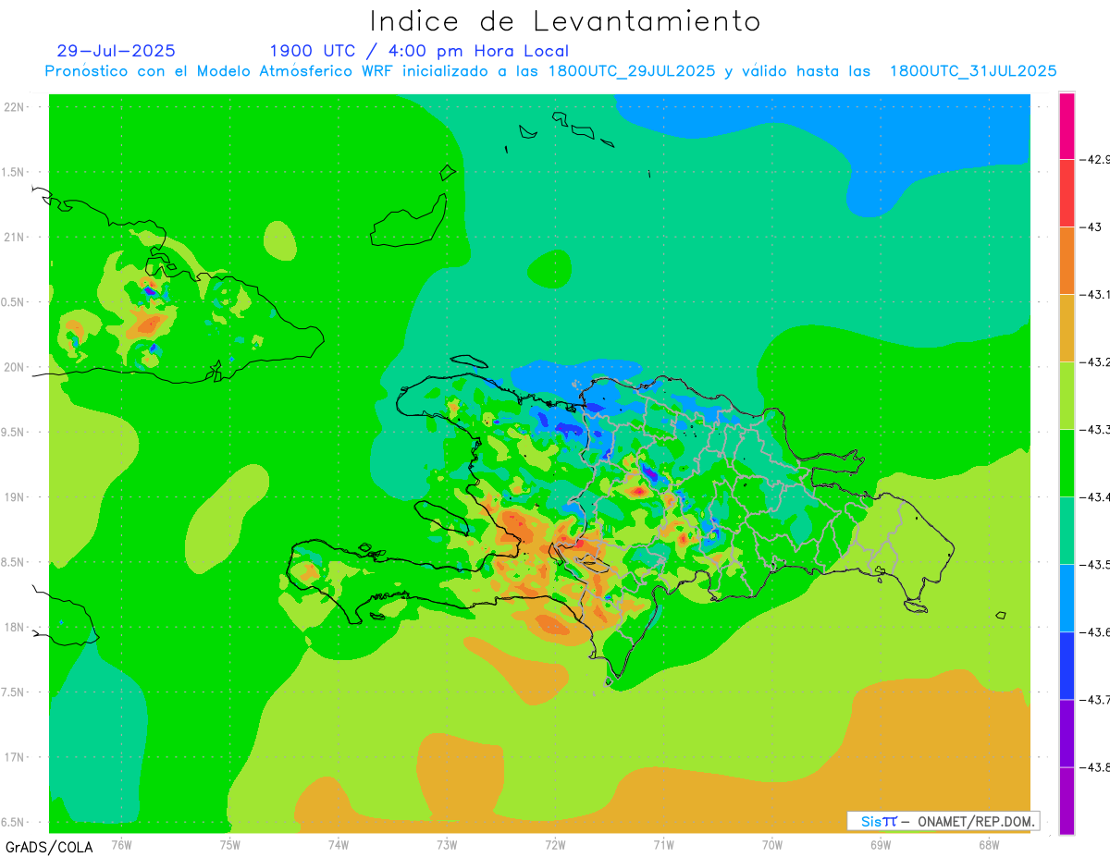Click the '20N' latitude label
Image resolution: width=1110 pixels, height=857 pixels.
(x=15, y=367)
